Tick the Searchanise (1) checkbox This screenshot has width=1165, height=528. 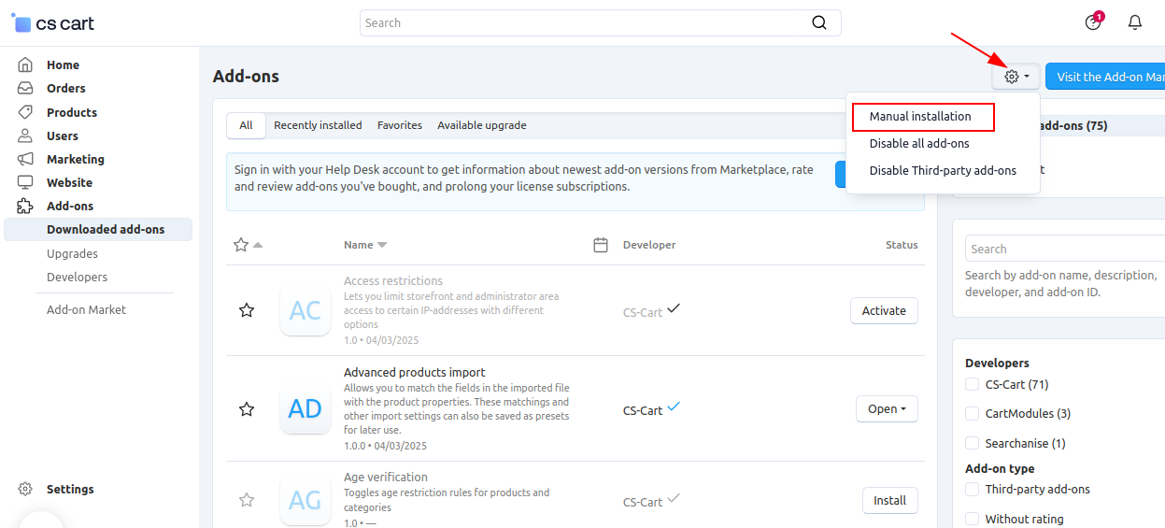[973, 443]
